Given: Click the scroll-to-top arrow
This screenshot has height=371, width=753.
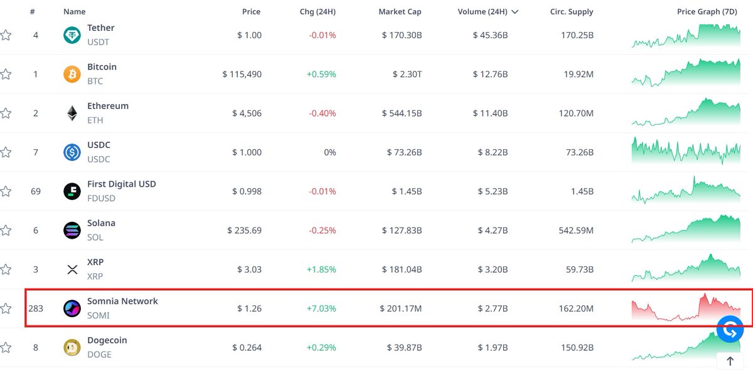Looking at the screenshot, I should (x=730, y=361).
